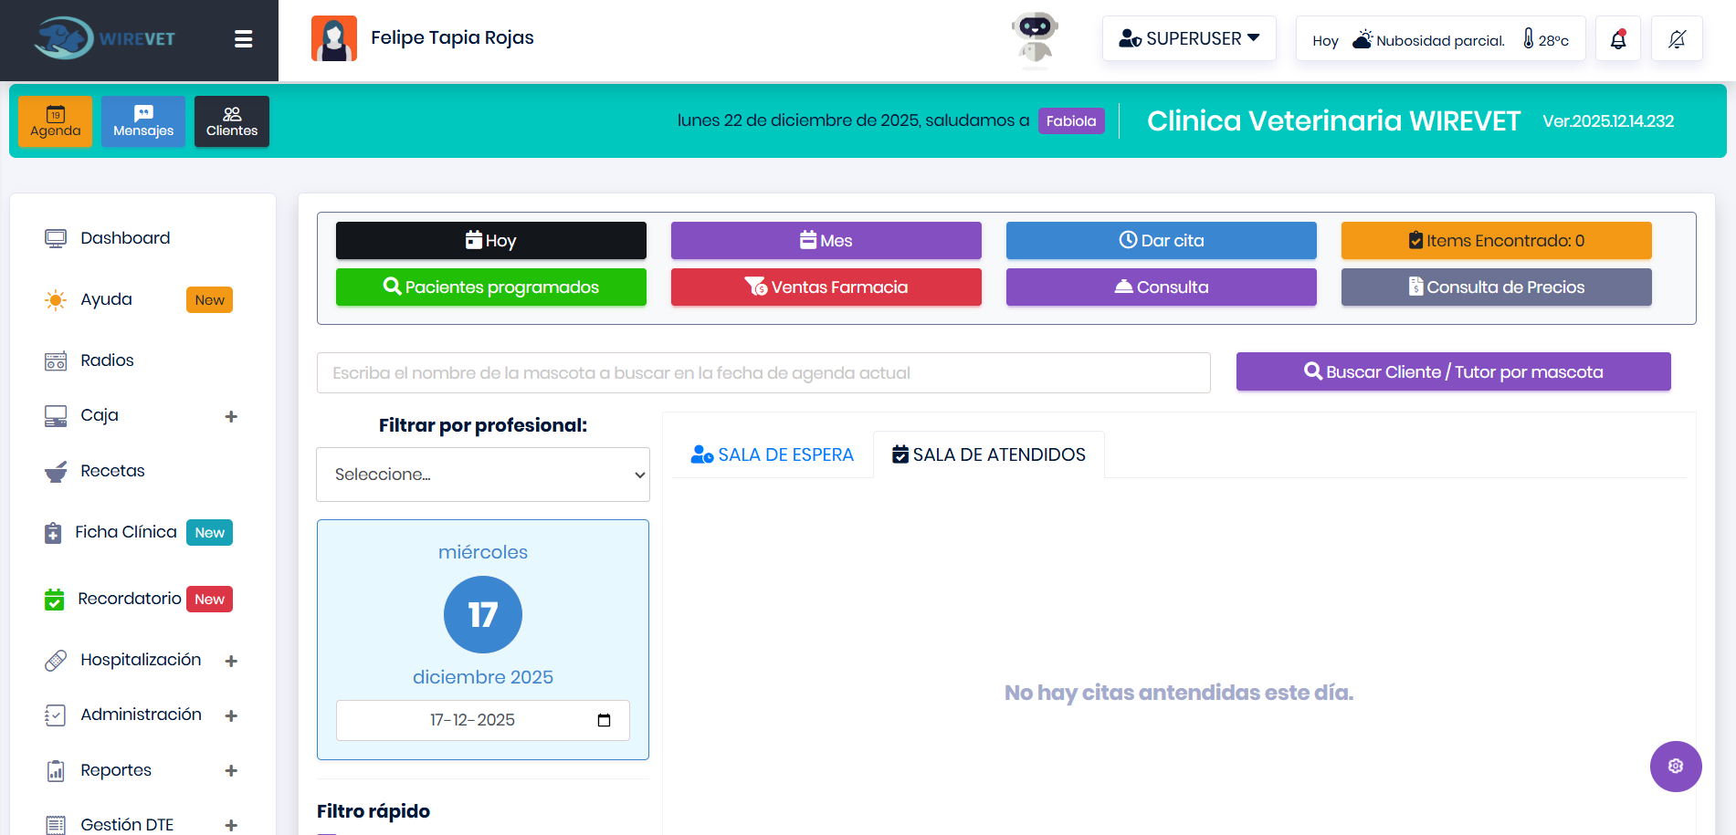This screenshot has width=1736, height=835.
Task: Click the Dar cita button
Action: pos(1161,241)
